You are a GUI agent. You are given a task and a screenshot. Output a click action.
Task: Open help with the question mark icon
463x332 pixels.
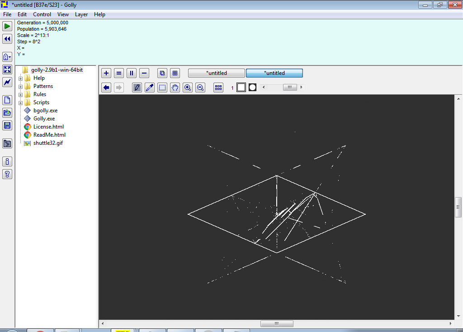point(7,174)
